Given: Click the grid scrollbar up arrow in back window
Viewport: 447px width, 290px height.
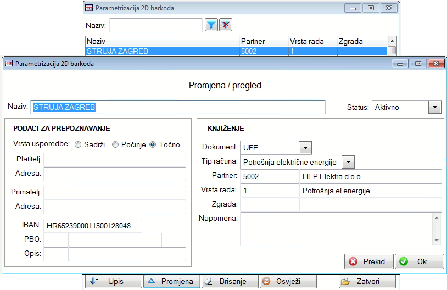Looking at the screenshot, I should [392, 41].
